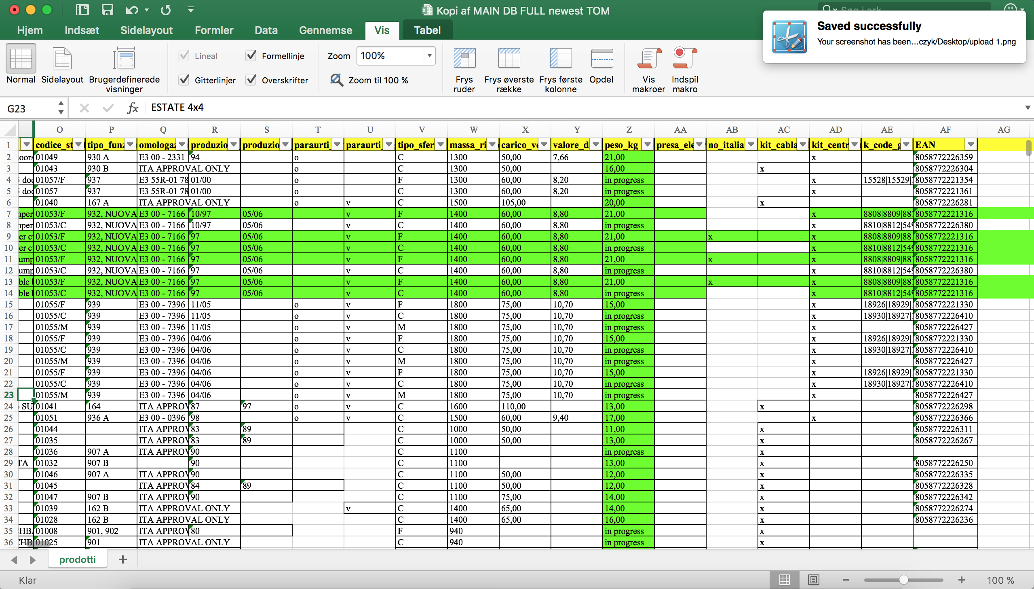Uncheck the Gitterlinjer checkbox

[184, 80]
